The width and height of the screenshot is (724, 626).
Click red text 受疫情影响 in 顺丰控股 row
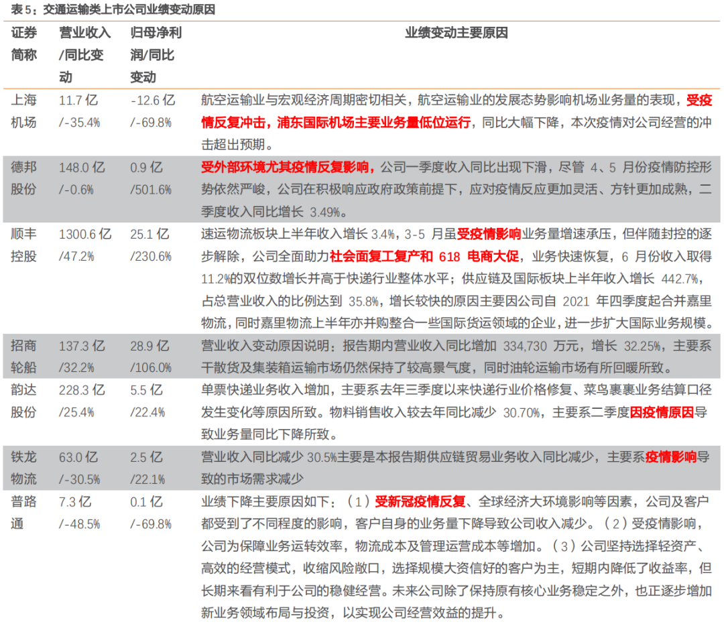489,234
